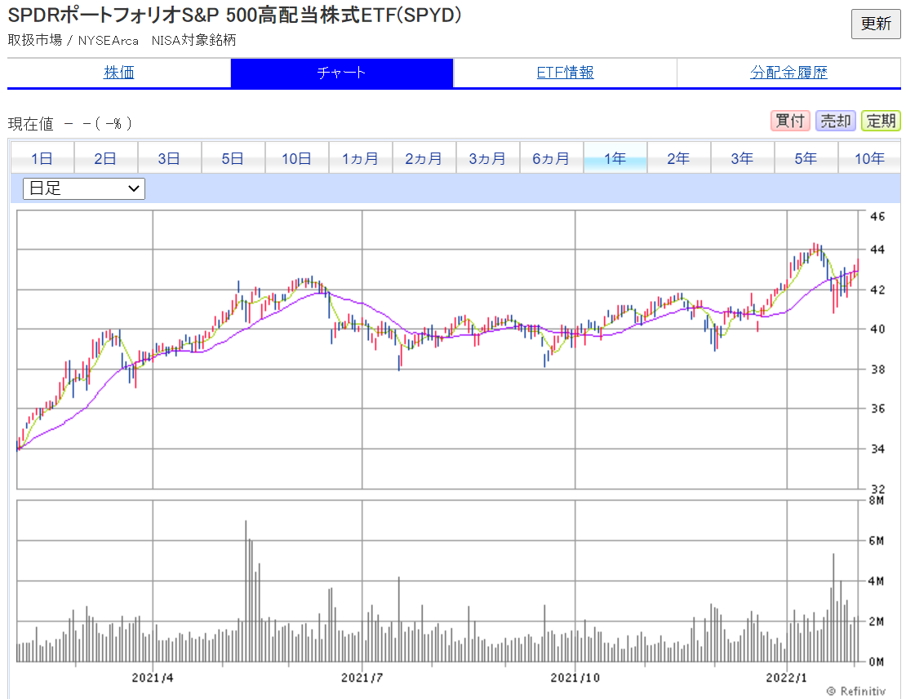Open the 日足 candle interval dropdown

pos(84,188)
